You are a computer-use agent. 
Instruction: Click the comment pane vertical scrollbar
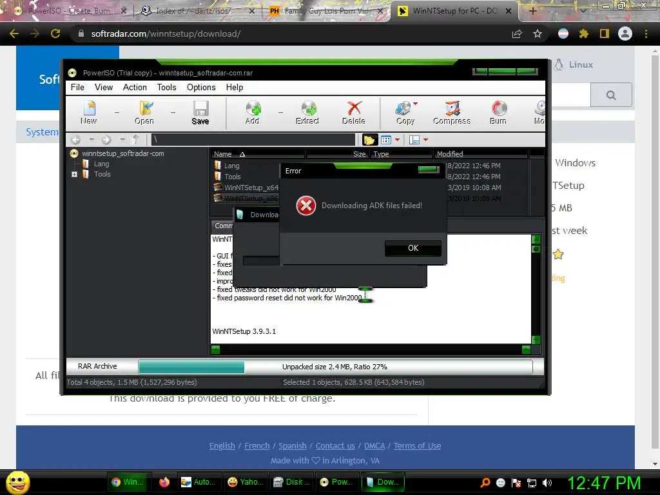click(536, 290)
